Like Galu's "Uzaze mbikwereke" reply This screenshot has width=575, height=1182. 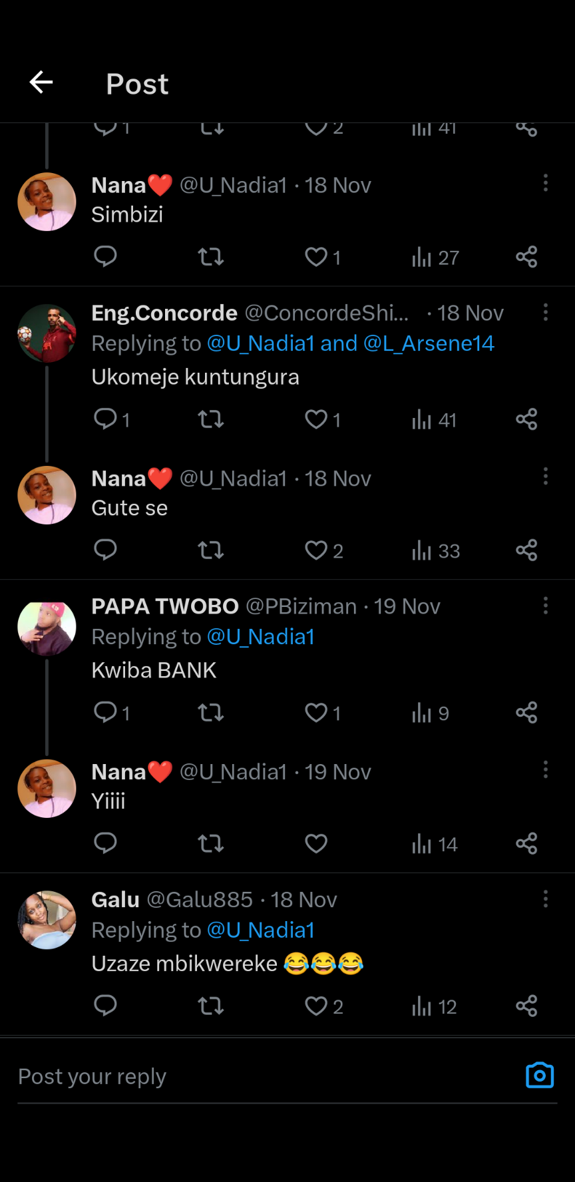(x=316, y=1006)
